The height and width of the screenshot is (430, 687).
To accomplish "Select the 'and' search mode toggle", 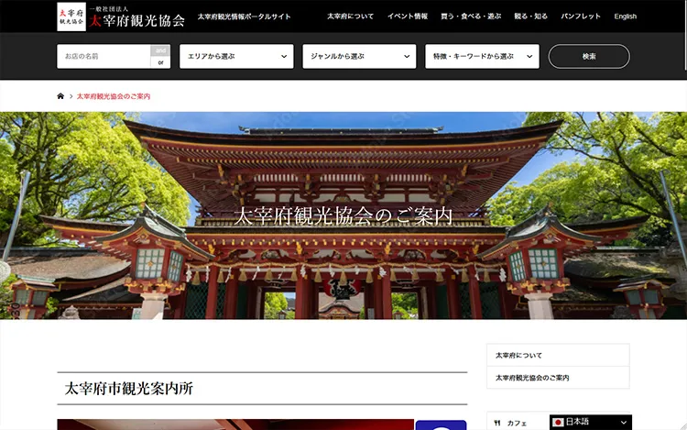I will pyautogui.click(x=160, y=50).
